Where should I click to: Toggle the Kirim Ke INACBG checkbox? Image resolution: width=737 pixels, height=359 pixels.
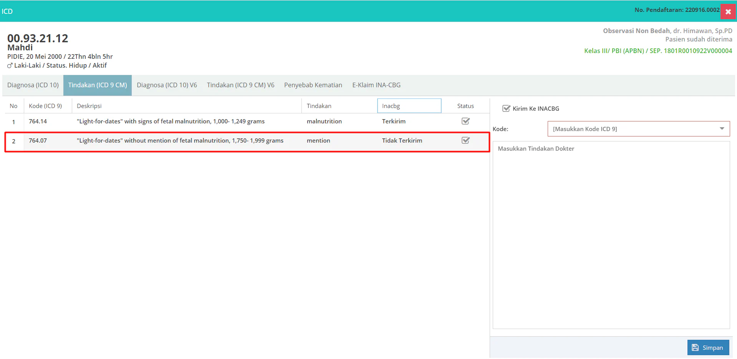tap(506, 108)
